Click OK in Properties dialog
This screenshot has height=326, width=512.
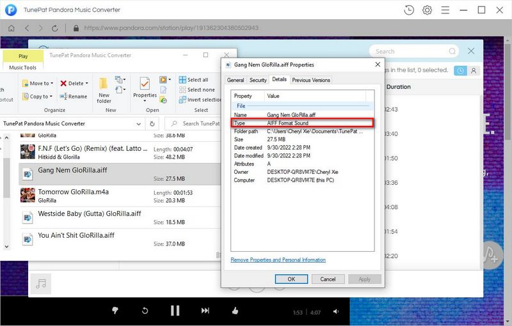(x=291, y=279)
